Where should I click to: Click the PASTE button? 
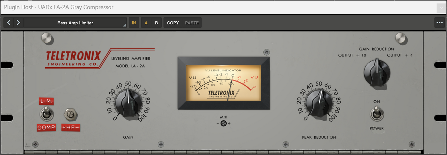[x=192, y=23]
